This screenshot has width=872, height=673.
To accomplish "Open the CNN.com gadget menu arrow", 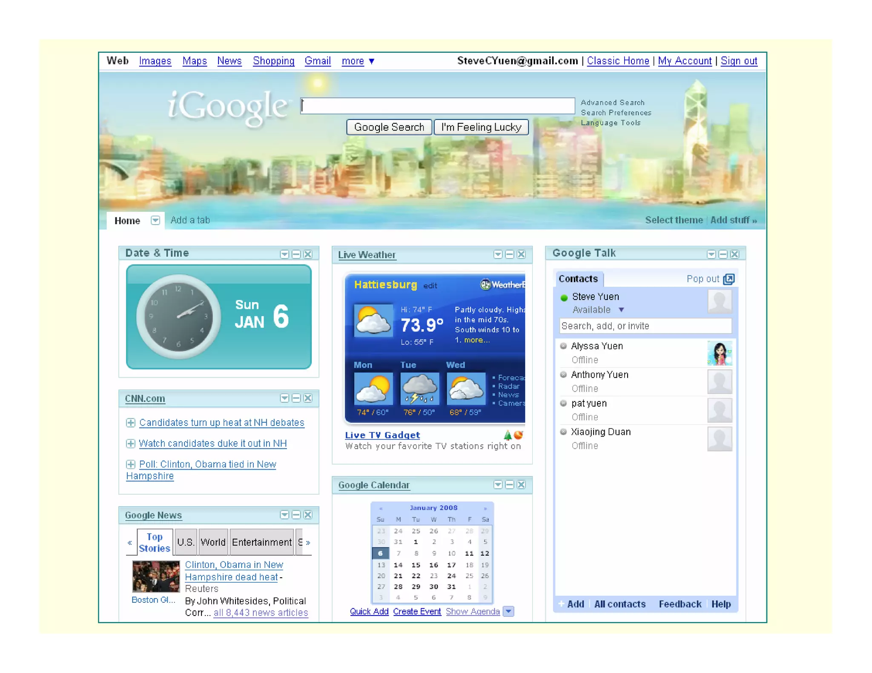I will pos(284,398).
